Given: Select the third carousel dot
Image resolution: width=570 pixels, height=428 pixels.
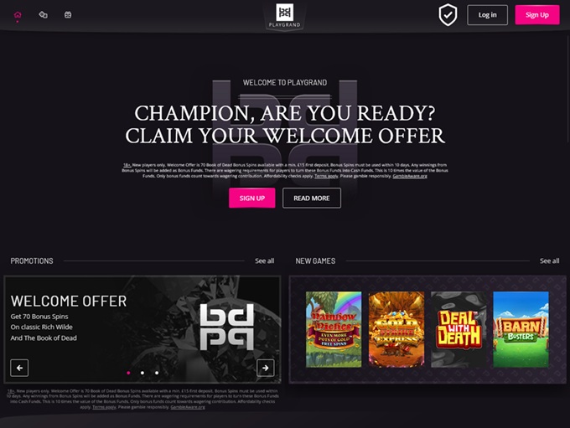Looking at the screenshot, I should pos(157,373).
